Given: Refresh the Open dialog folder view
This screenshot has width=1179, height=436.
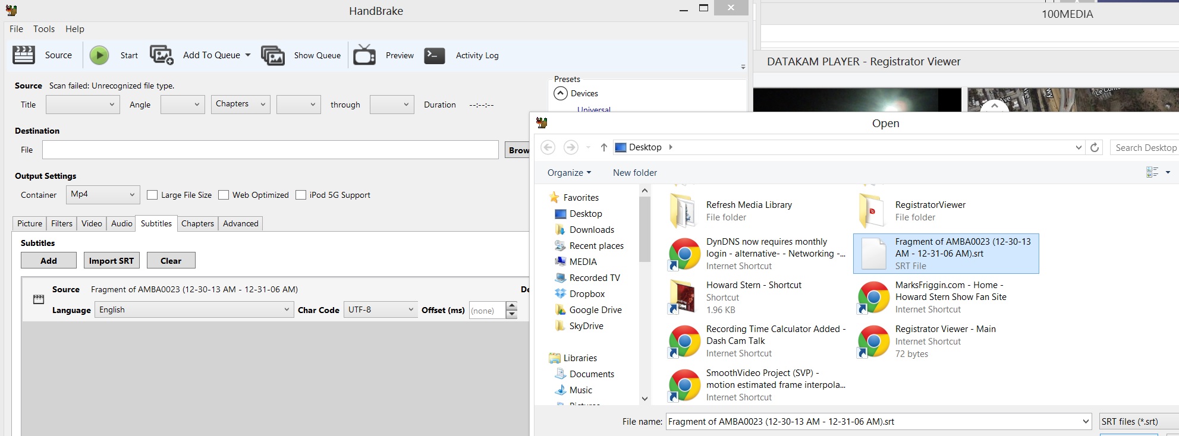Looking at the screenshot, I should pyautogui.click(x=1094, y=147).
